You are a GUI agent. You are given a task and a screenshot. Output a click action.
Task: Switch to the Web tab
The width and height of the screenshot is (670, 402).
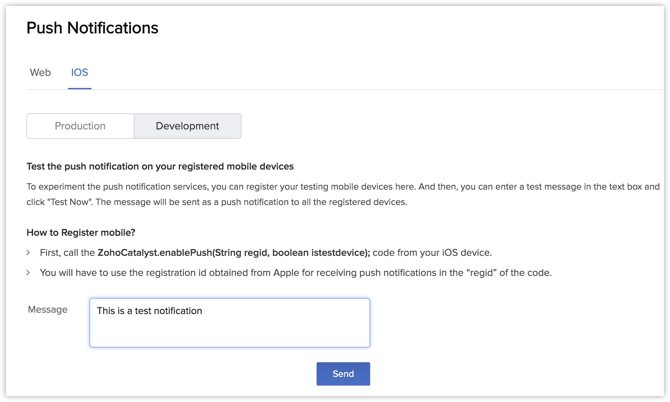(x=40, y=73)
